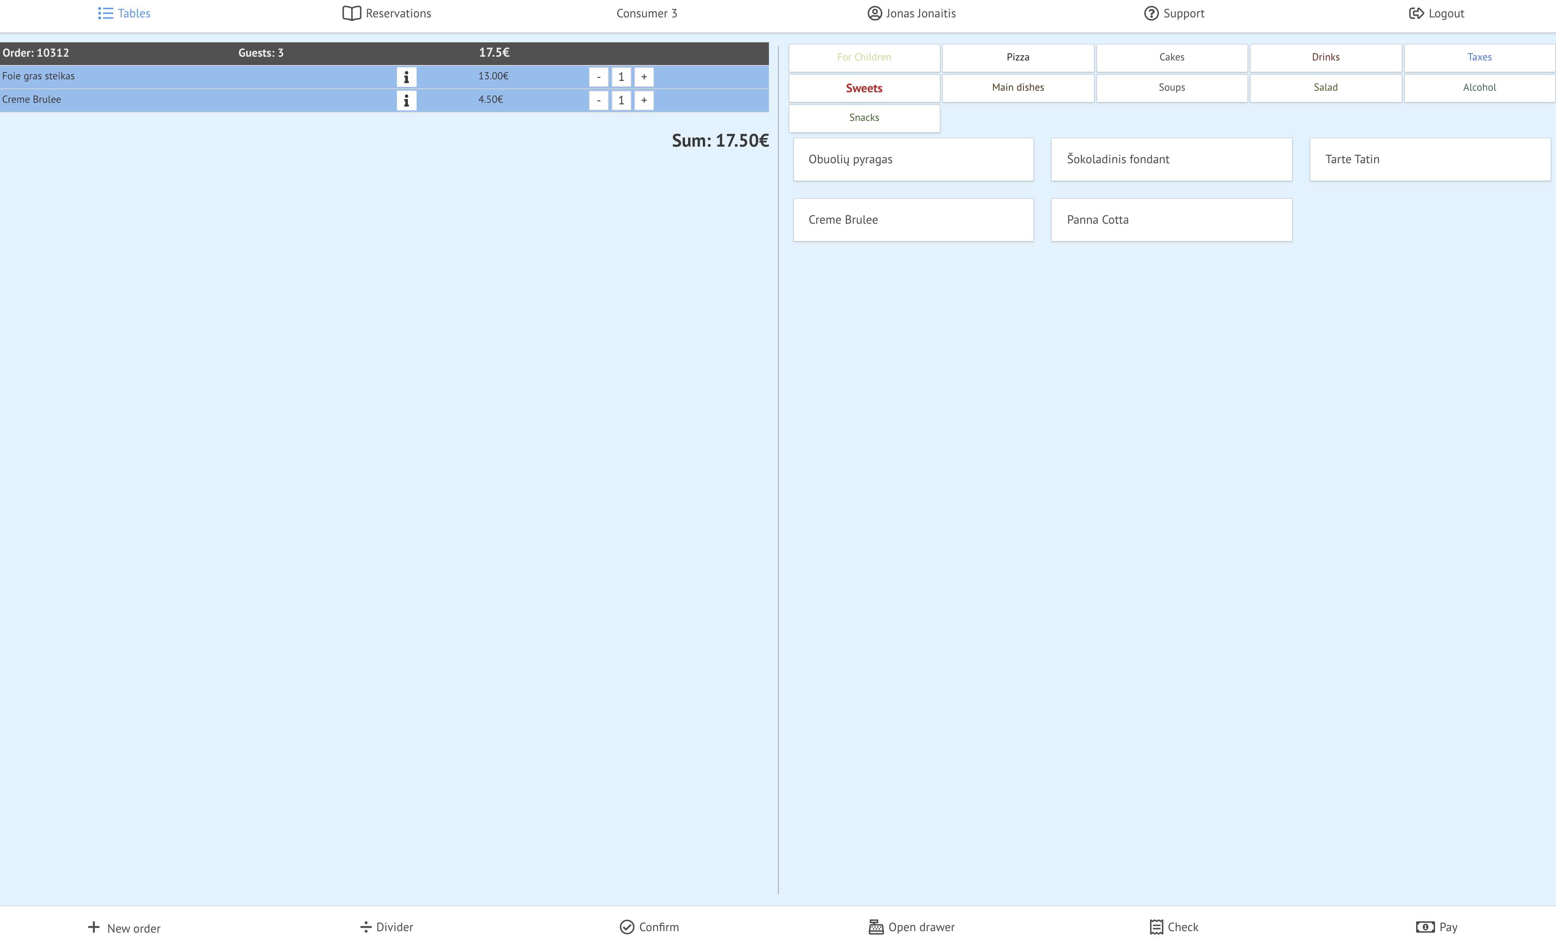Start a New order
This screenshot has height=944, width=1556.
(x=124, y=928)
